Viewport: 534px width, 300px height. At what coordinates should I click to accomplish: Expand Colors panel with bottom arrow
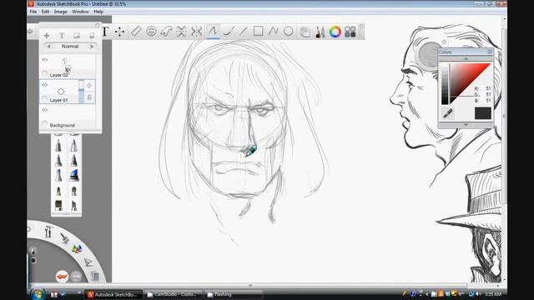[x=466, y=125]
